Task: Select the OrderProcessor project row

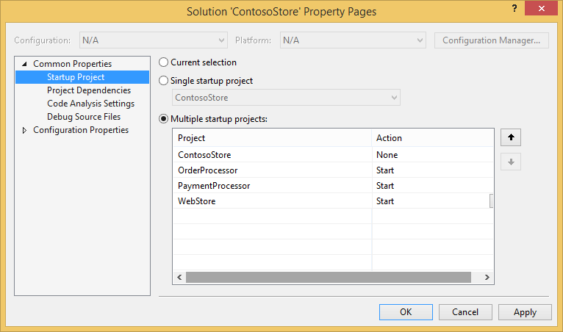Action: click(x=334, y=170)
